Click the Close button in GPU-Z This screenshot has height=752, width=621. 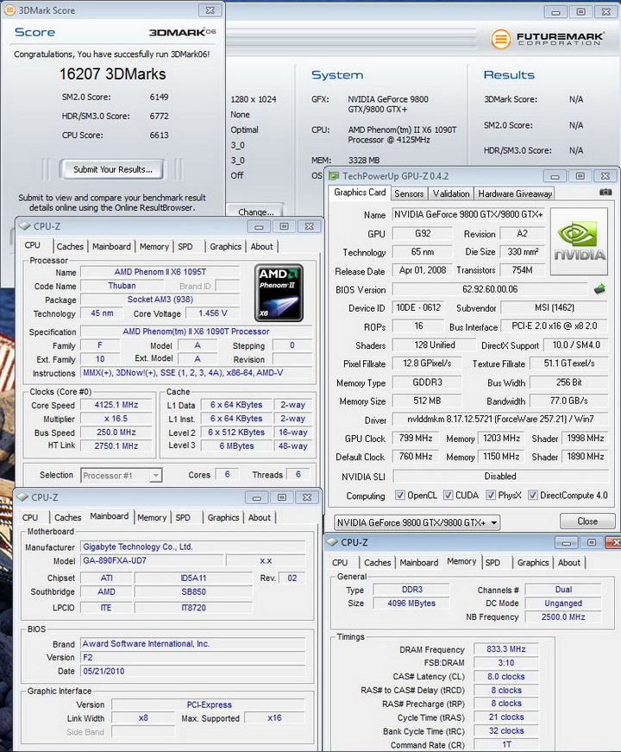tap(587, 521)
